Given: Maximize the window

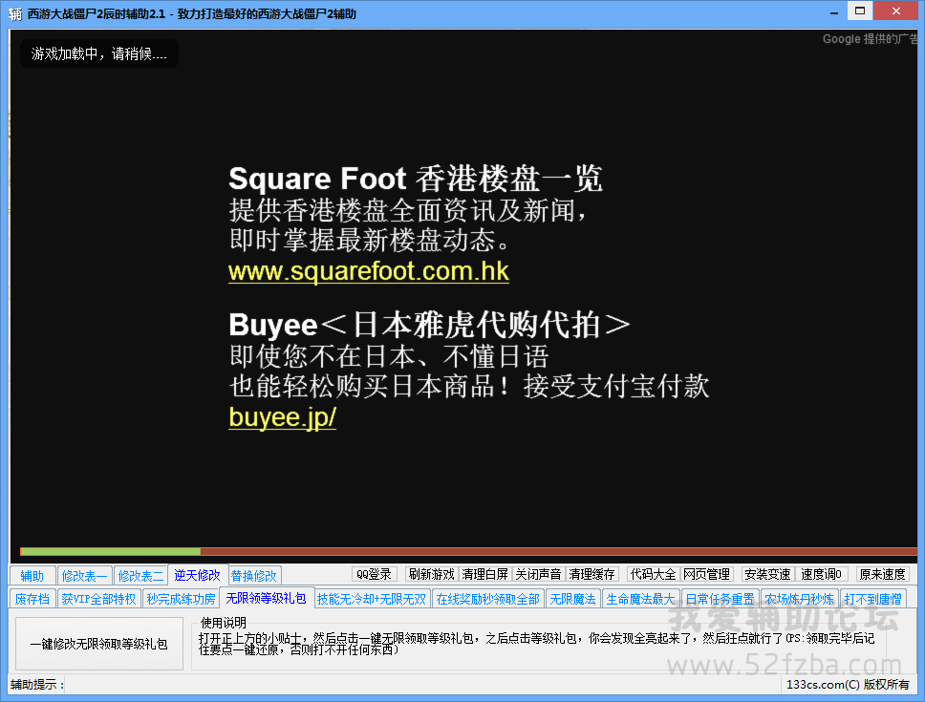Looking at the screenshot, I should point(860,11).
